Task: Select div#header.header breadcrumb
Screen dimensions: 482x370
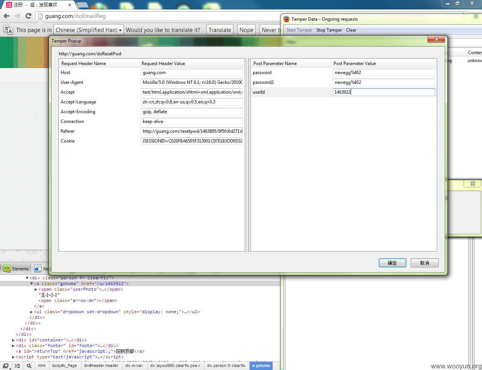Action: (x=101, y=365)
